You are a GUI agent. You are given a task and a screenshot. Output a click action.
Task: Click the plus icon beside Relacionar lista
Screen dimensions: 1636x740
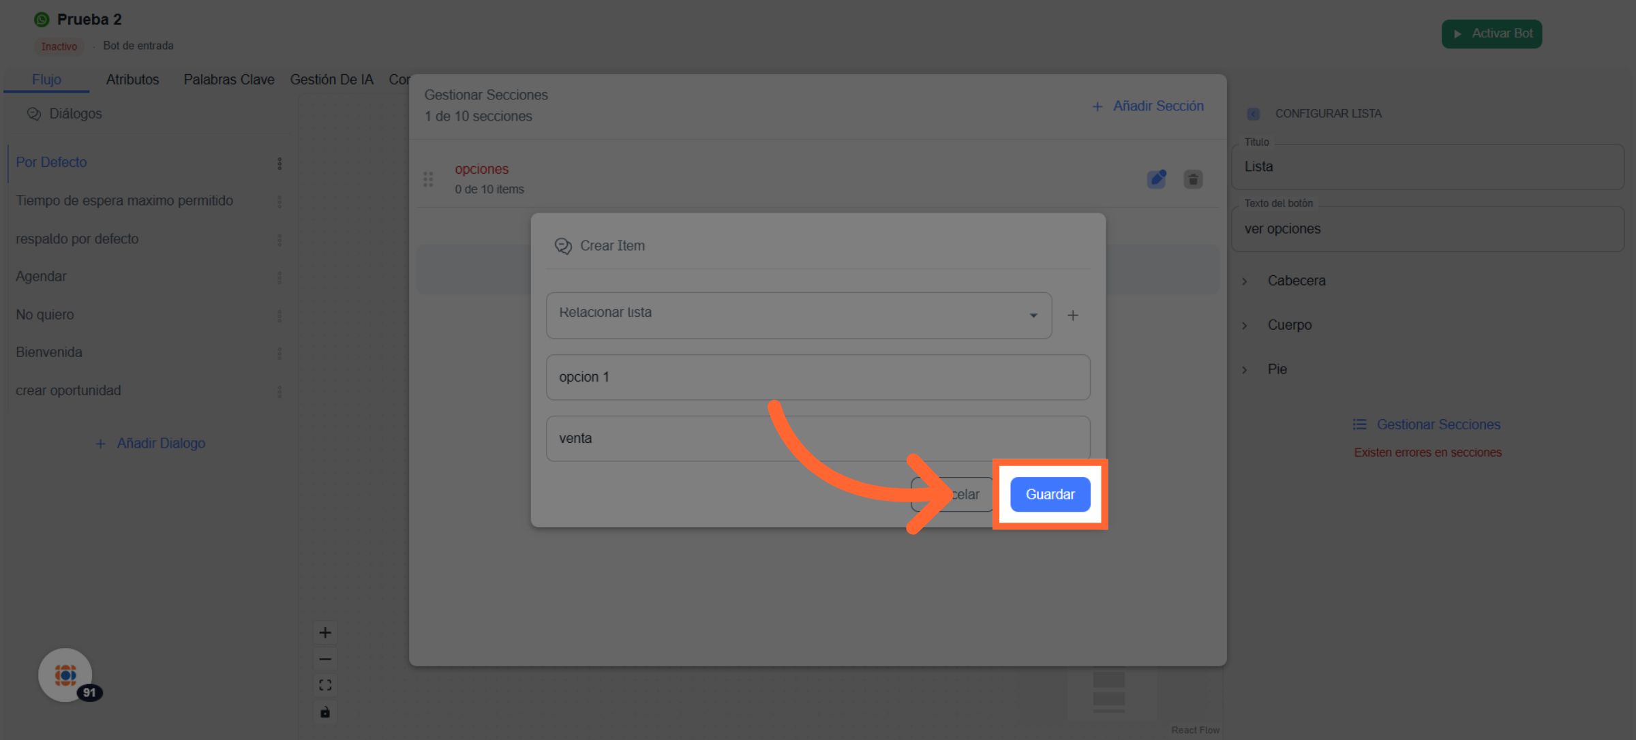pos(1072,315)
